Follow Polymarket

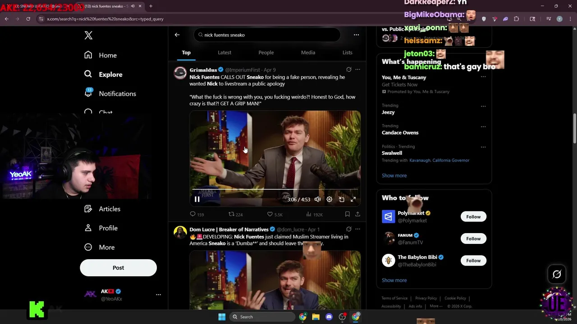[473, 217]
